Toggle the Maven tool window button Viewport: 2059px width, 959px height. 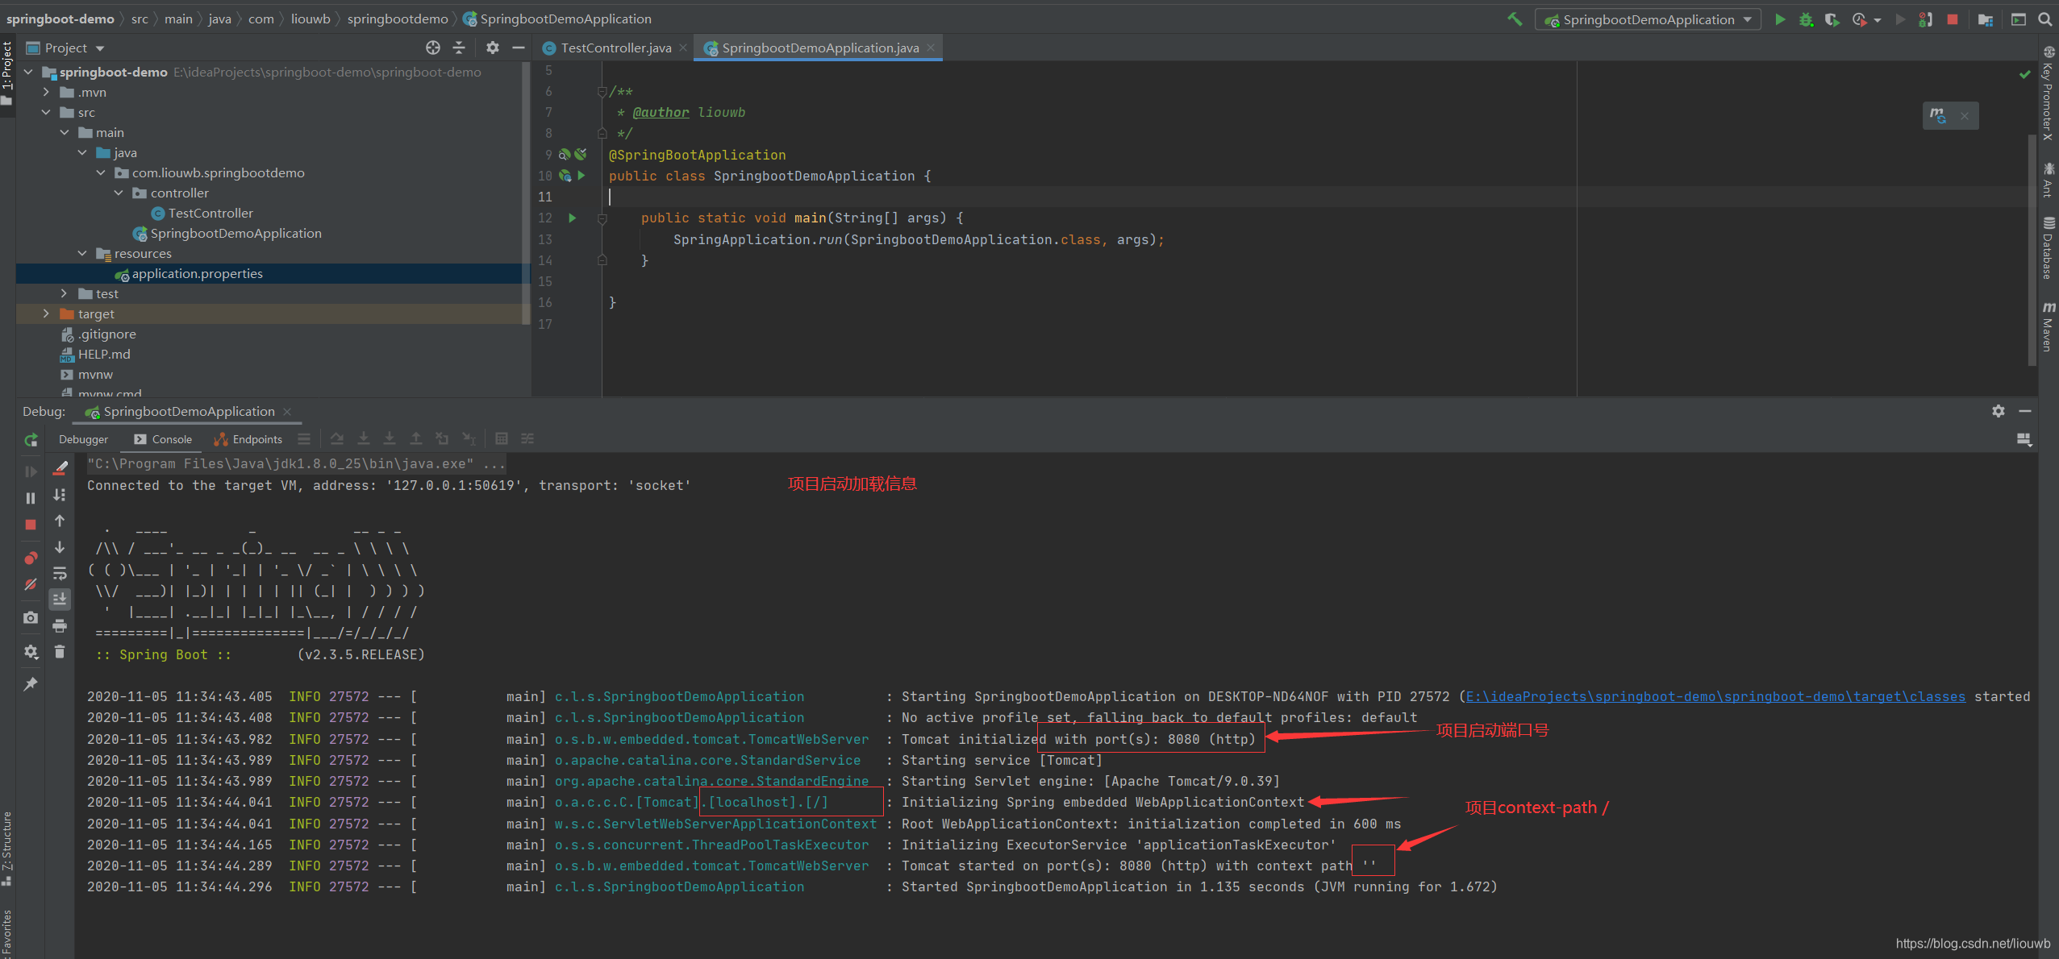[x=2049, y=326]
